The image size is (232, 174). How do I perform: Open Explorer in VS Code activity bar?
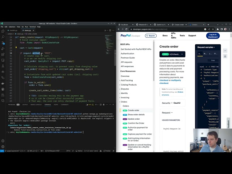tap(3, 31)
